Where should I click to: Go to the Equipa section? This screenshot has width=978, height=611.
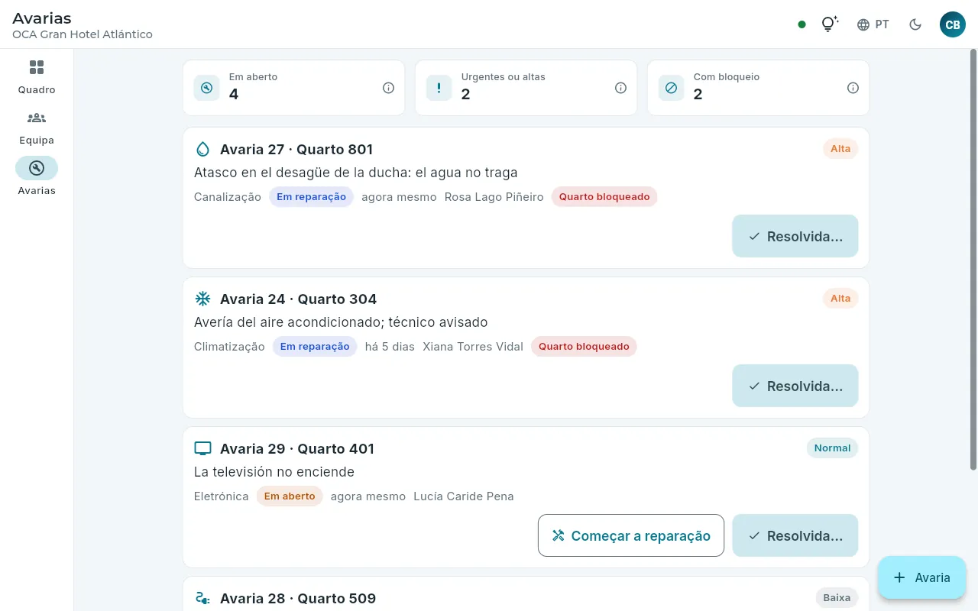tap(37, 128)
